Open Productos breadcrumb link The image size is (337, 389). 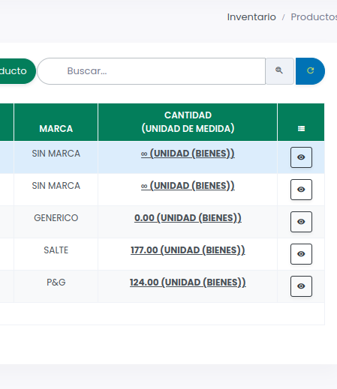pos(314,17)
